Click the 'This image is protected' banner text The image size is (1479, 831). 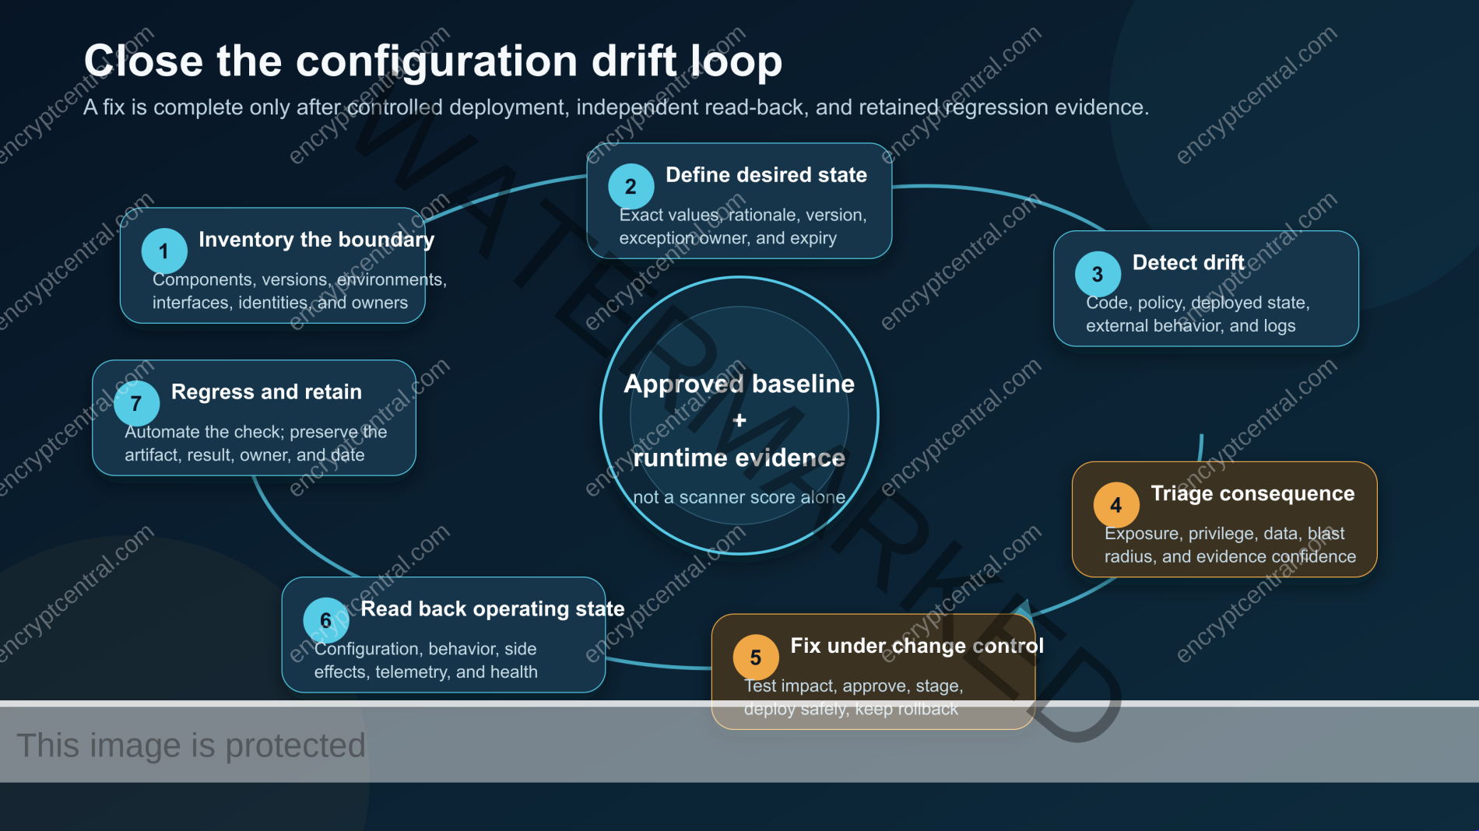click(x=191, y=745)
